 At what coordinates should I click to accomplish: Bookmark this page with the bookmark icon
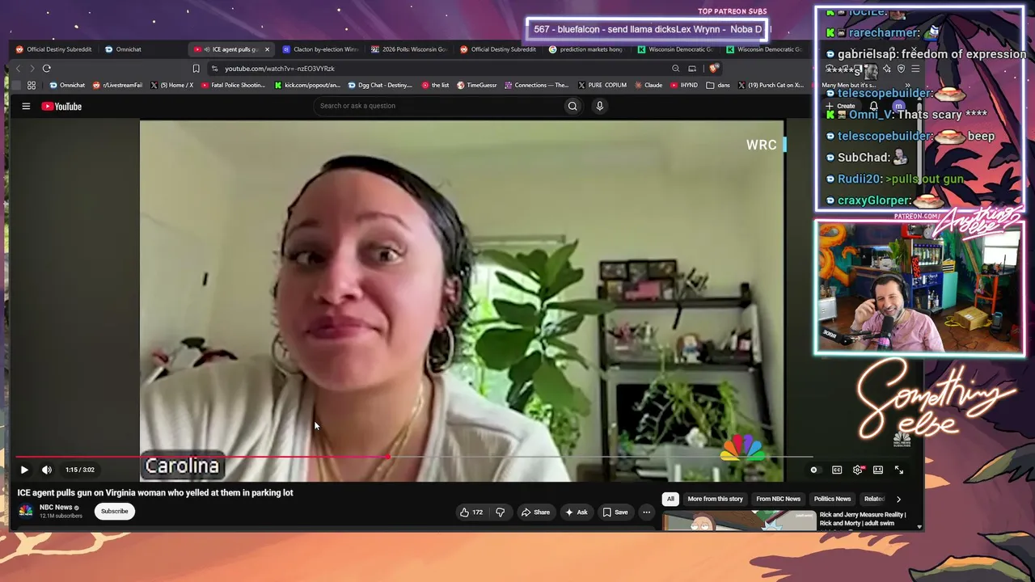pos(196,69)
